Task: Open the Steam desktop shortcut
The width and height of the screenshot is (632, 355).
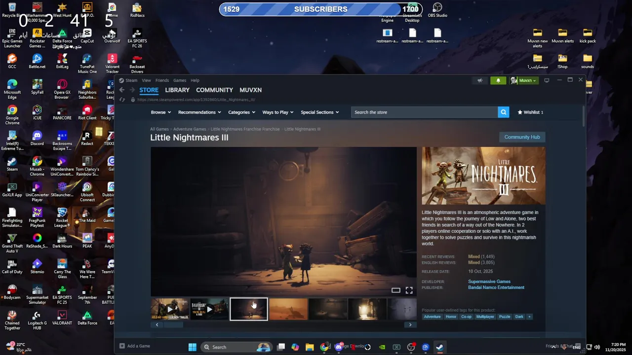Action: tap(12, 163)
